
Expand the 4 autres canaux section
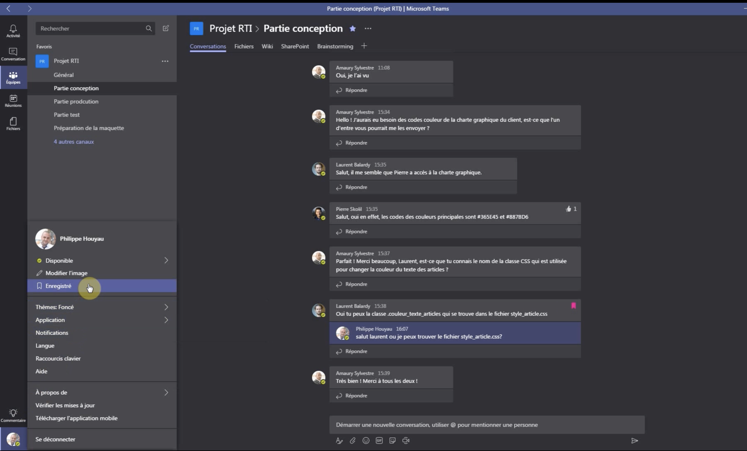point(74,141)
